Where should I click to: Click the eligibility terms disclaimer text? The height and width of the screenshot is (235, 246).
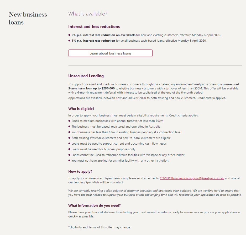pyautogui.click(x=99, y=227)
